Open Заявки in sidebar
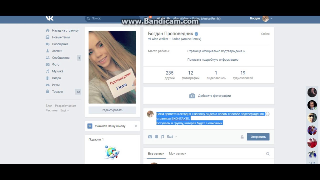 tap(57, 51)
